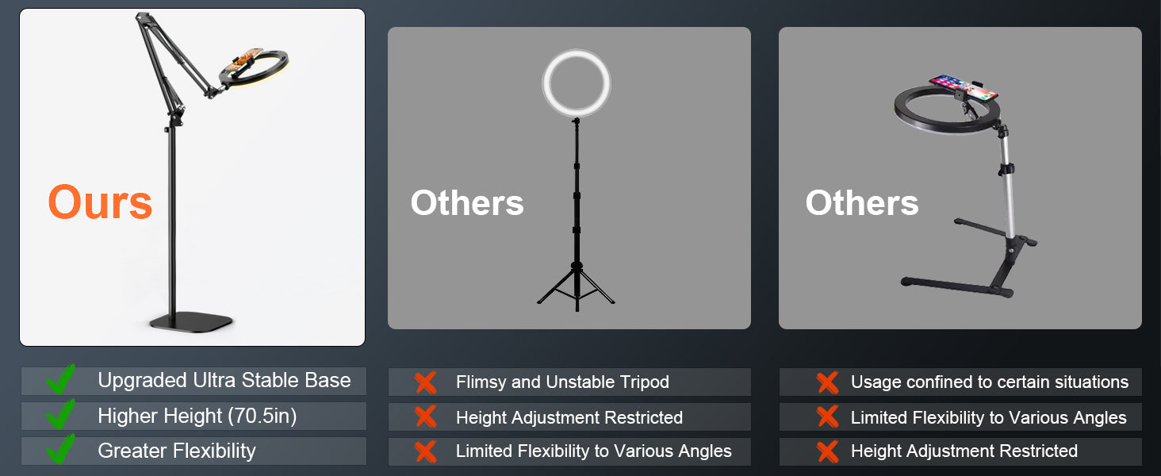Click the green checkmark beside Greater Flexibility

click(60, 450)
